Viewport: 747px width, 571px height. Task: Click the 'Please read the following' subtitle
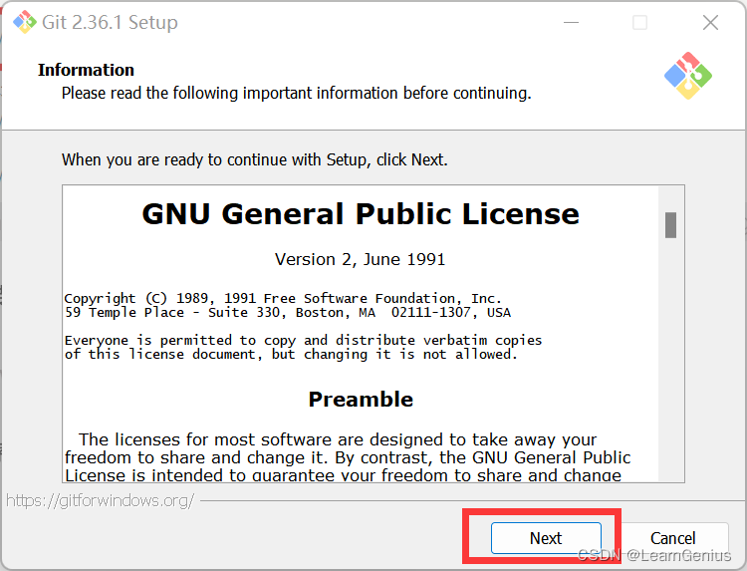coord(297,93)
